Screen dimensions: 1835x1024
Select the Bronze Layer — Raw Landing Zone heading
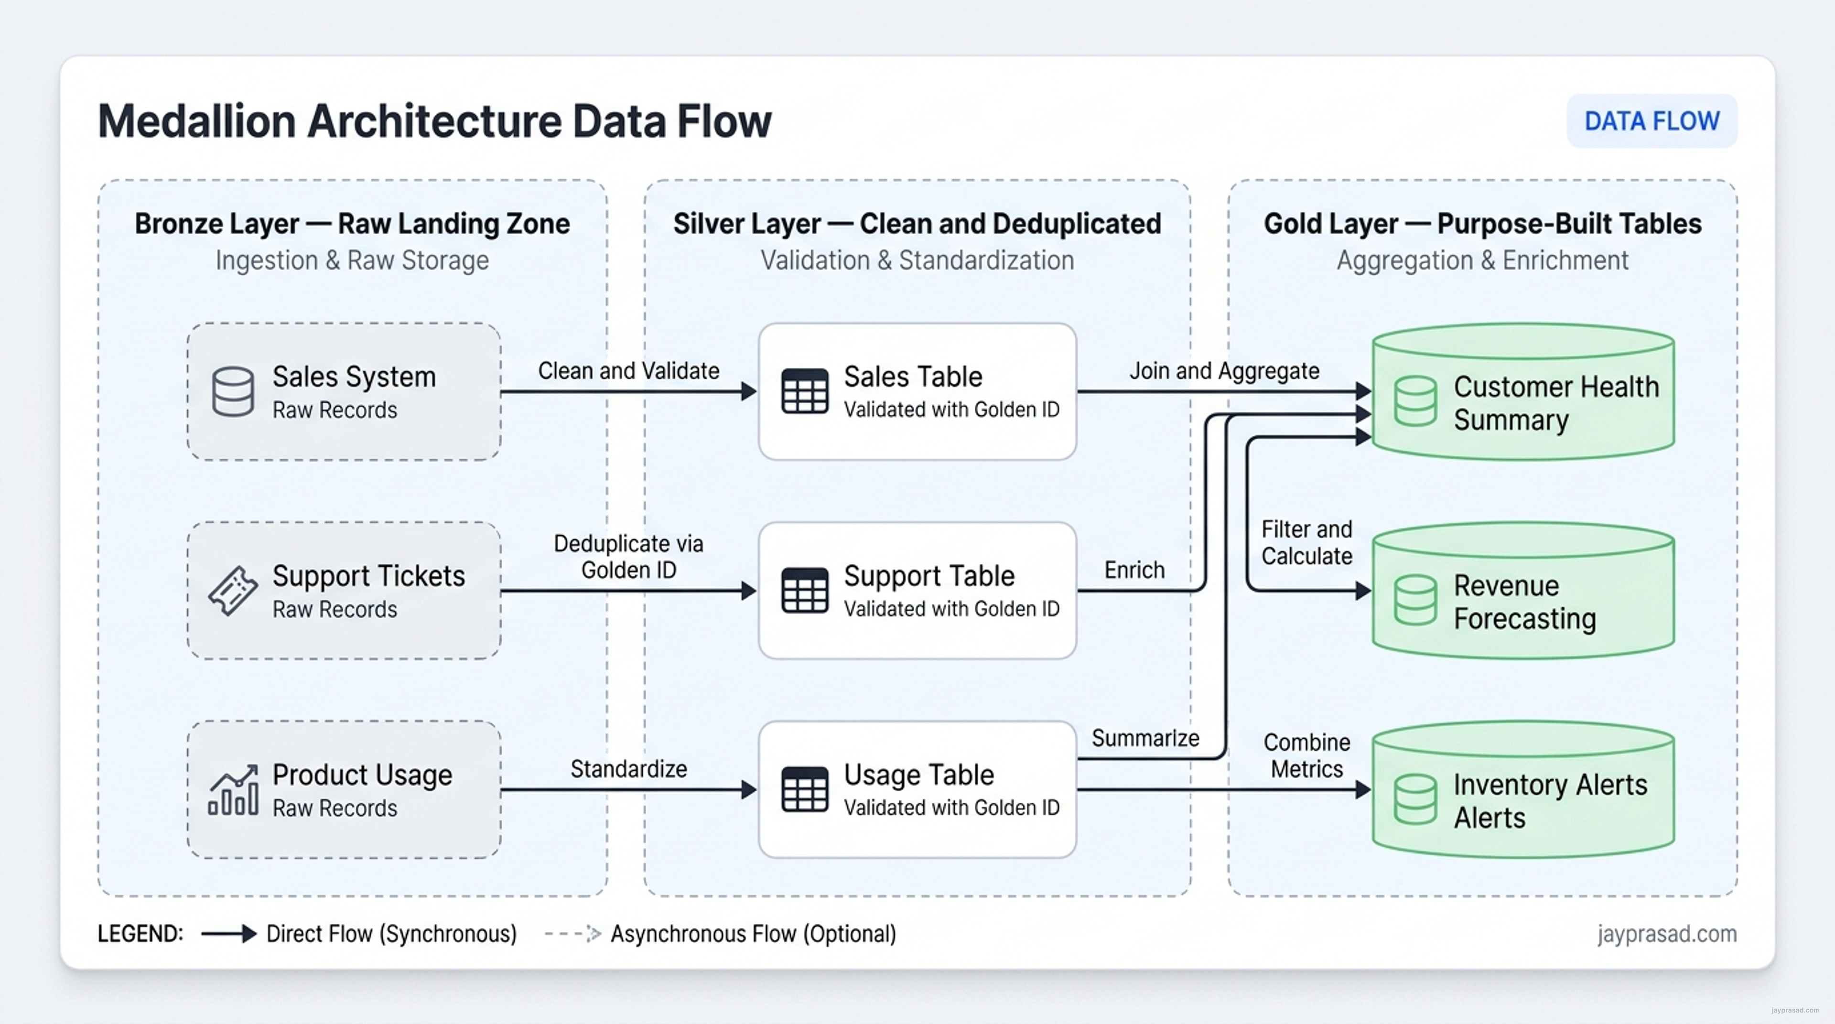coord(352,224)
